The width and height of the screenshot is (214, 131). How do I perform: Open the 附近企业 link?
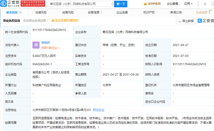coord(99,110)
